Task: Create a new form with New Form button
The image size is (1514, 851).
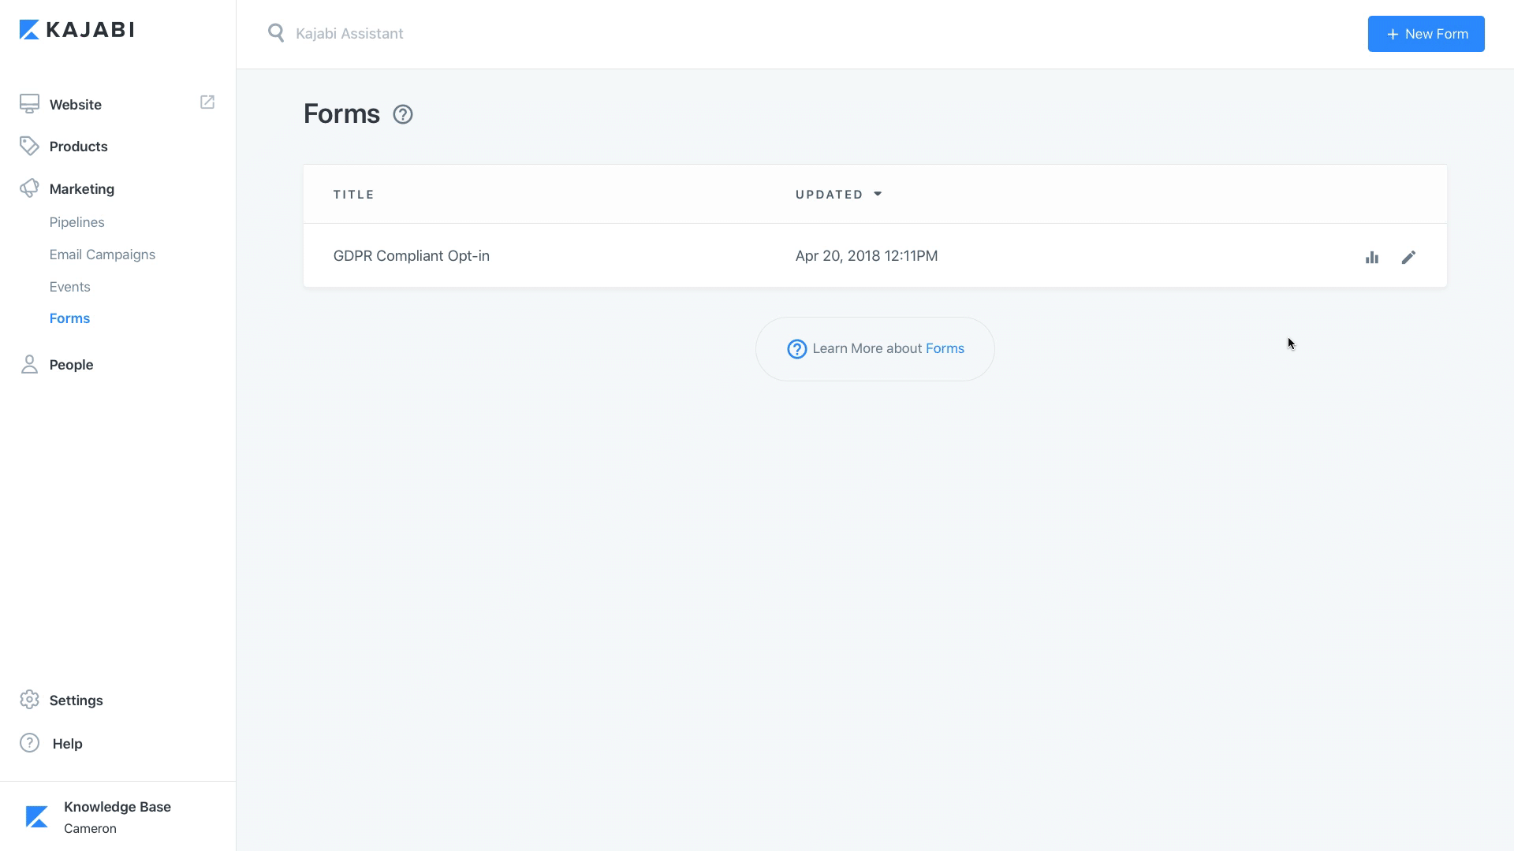Action: click(x=1426, y=34)
